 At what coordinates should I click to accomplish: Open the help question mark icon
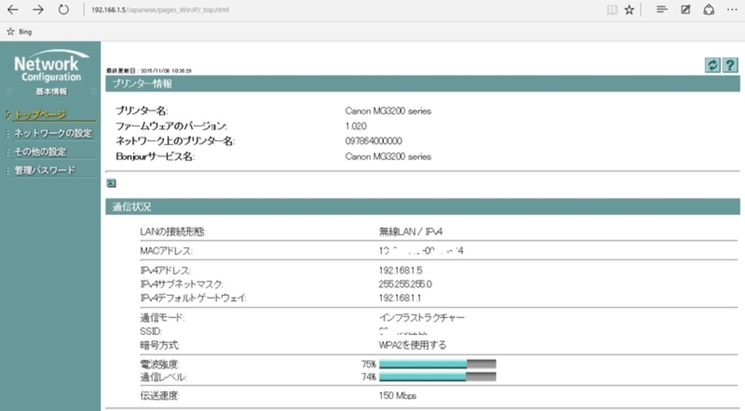click(730, 65)
